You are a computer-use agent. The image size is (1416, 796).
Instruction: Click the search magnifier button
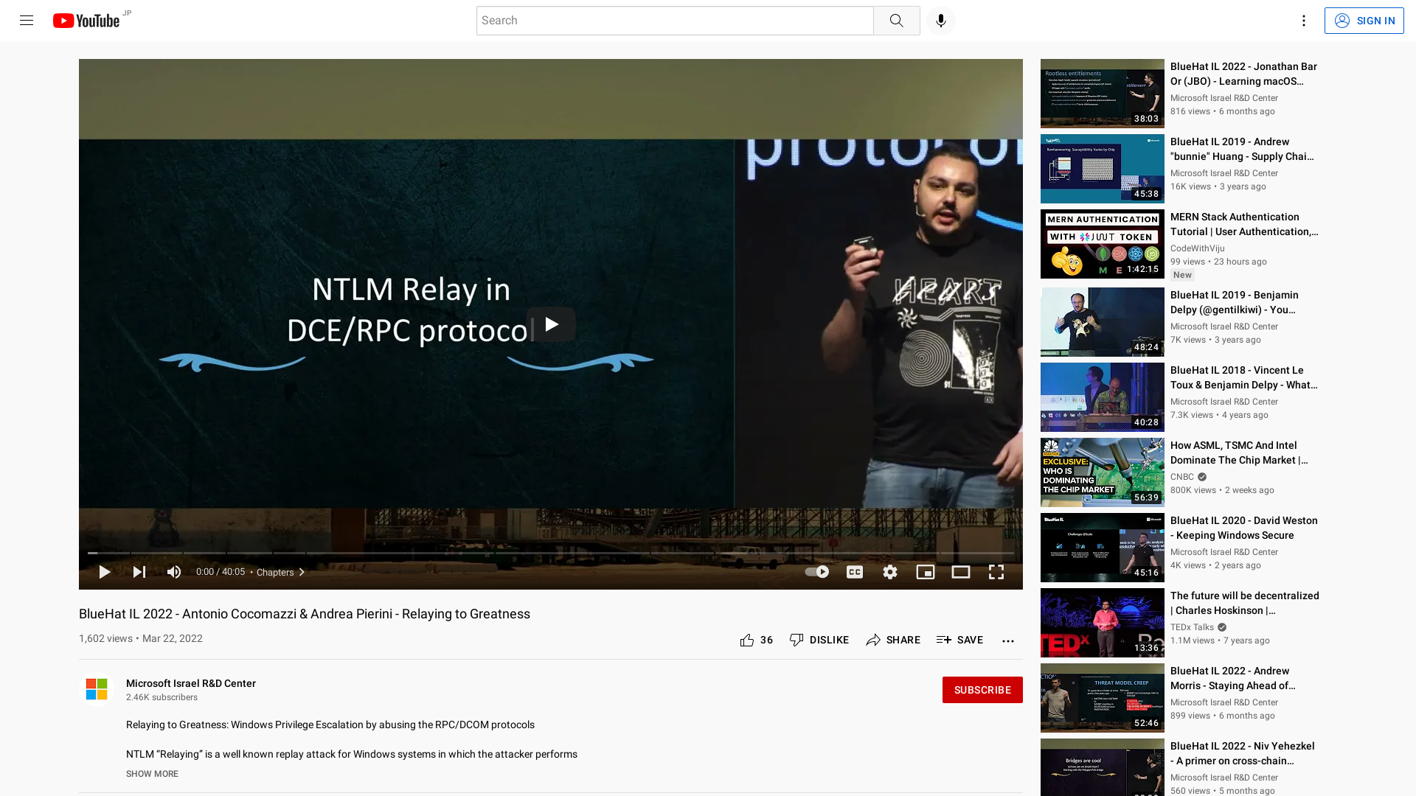(896, 21)
